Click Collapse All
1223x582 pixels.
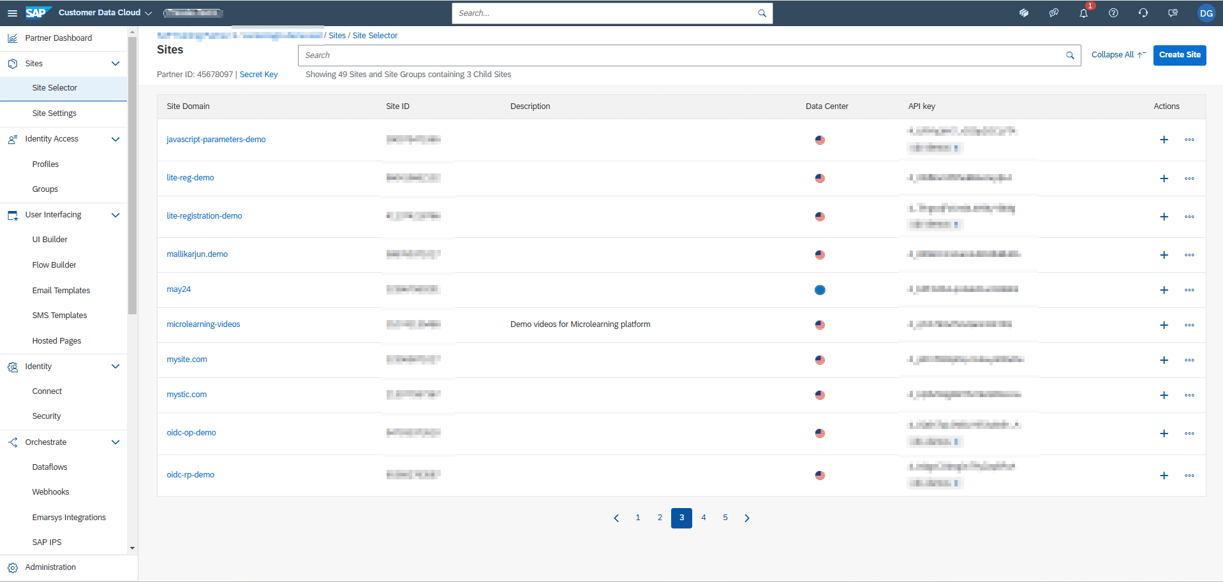pyautogui.click(x=1118, y=55)
